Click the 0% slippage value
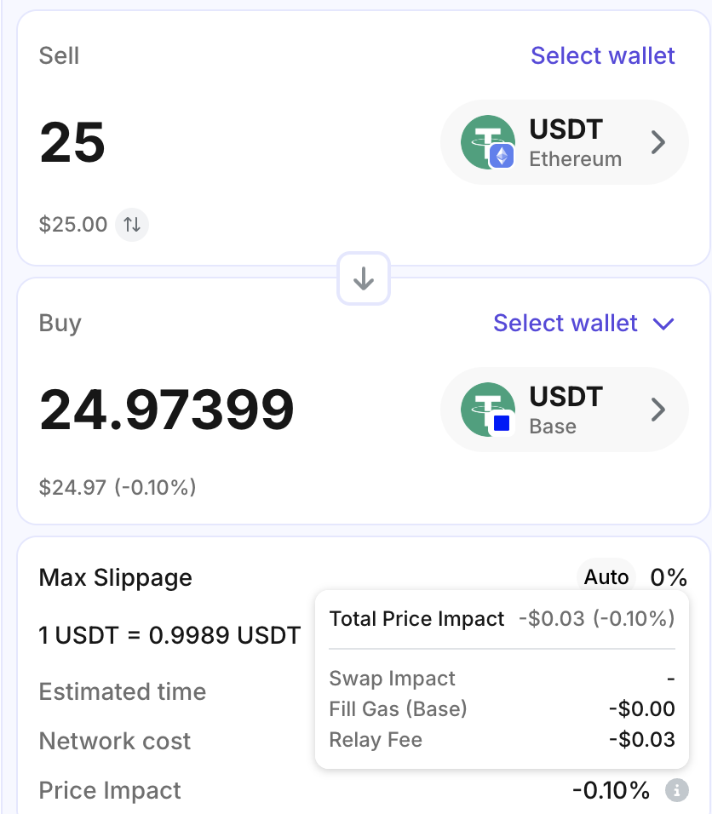712x814 pixels. [669, 577]
